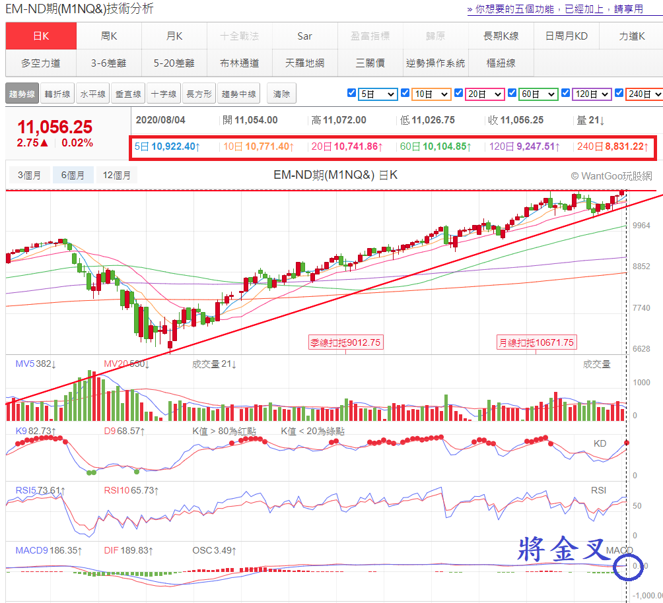Click the RSI10 65.73 indicator value
Viewport: 663px width, 603px height.
[131, 491]
